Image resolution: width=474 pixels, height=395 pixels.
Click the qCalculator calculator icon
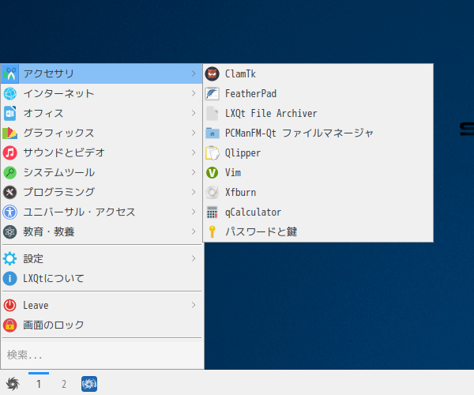pos(212,213)
